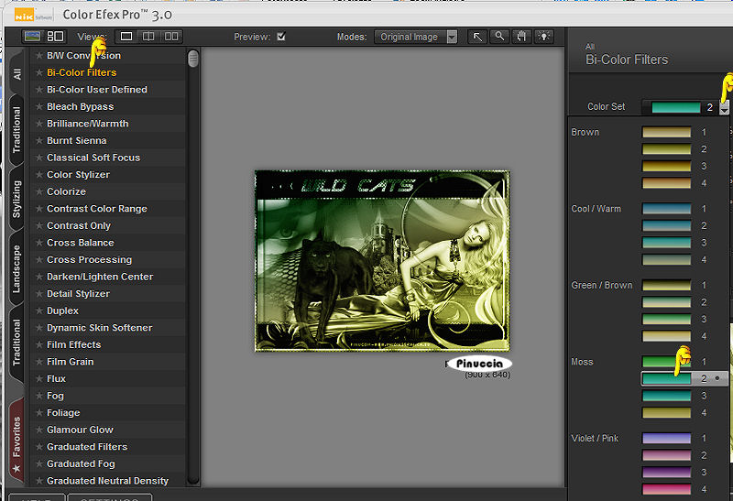This screenshot has height=501, width=733.
Task: Pick Violet / Pink swatch 3
Action: point(667,473)
